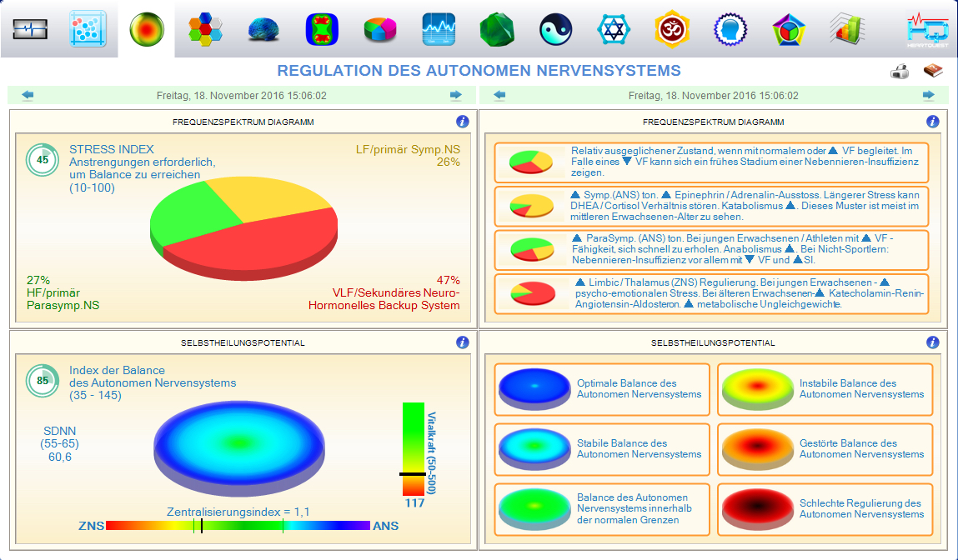Open the help book icon

(931, 72)
